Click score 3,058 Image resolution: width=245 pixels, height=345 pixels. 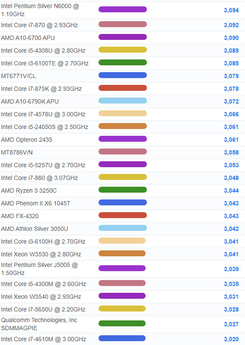[x=231, y=152]
